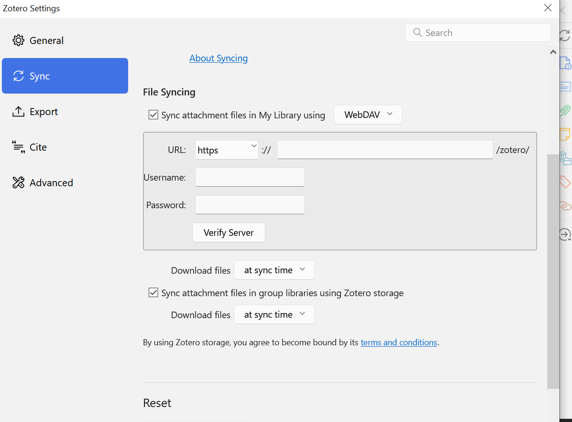Open the Download files at sync time dropdown
572x422 pixels.
(x=274, y=270)
